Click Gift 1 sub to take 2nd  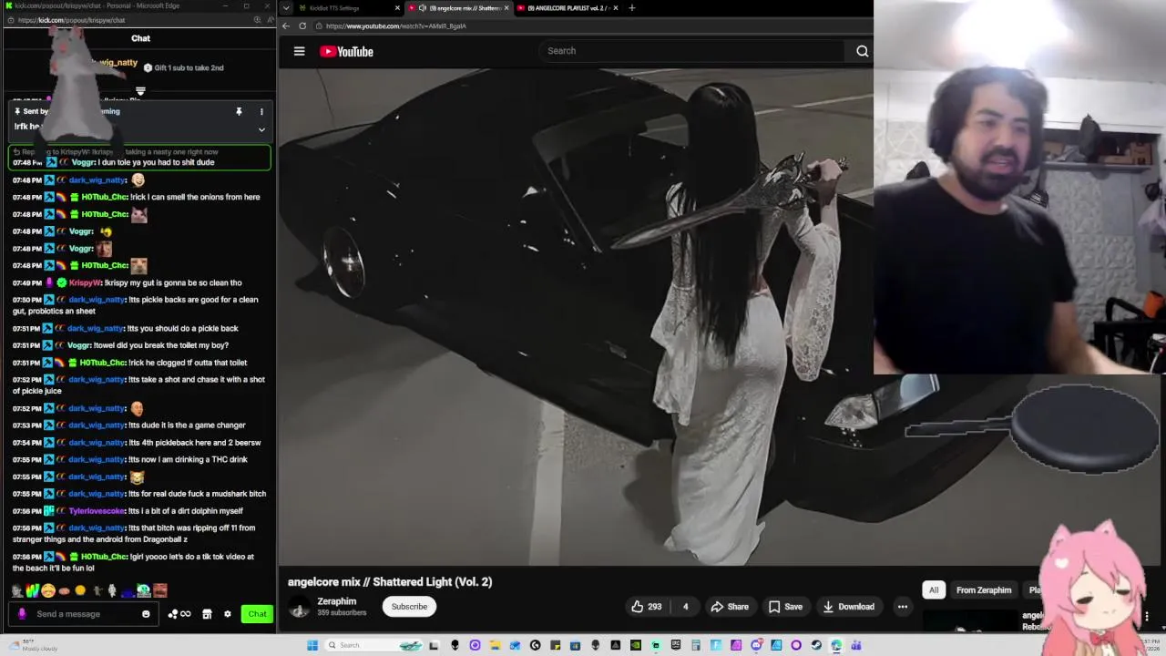[183, 67]
